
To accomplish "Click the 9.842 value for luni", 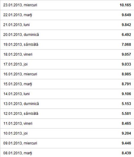I will (126, 25).
